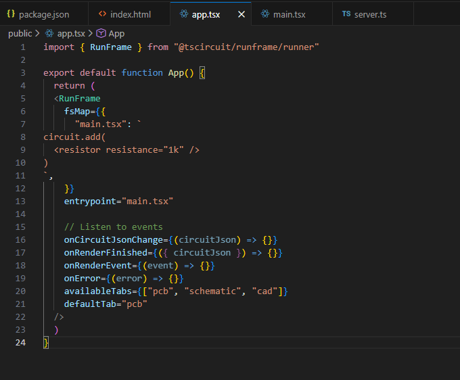Switch to the package.json tab
This screenshot has height=380, width=460.
(43, 14)
